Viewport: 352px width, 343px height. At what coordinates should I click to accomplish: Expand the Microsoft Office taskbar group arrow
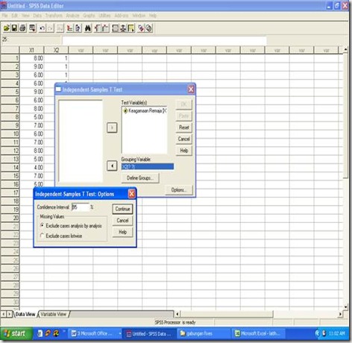120,333
